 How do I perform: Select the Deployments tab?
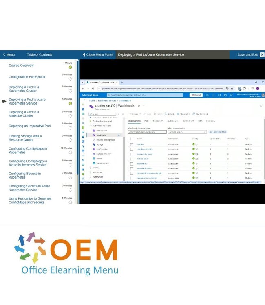click(135, 121)
